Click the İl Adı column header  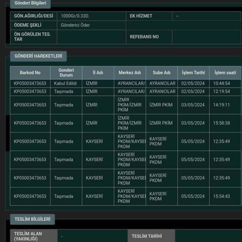(x=98, y=73)
